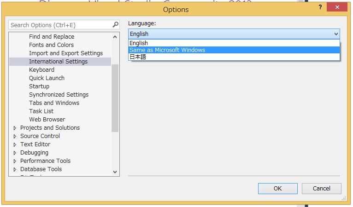
Task: Click the options tree scrollbar thumb
Action: point(115,98)
